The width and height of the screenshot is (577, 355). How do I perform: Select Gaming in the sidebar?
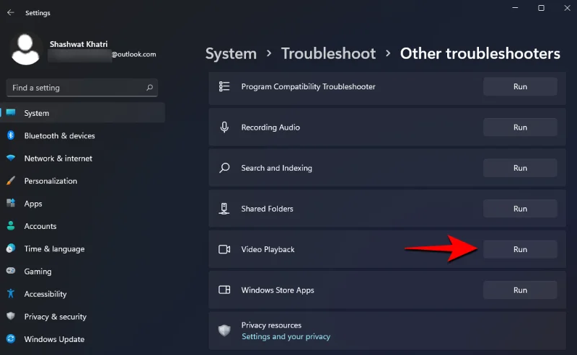(x=83, y=271)
